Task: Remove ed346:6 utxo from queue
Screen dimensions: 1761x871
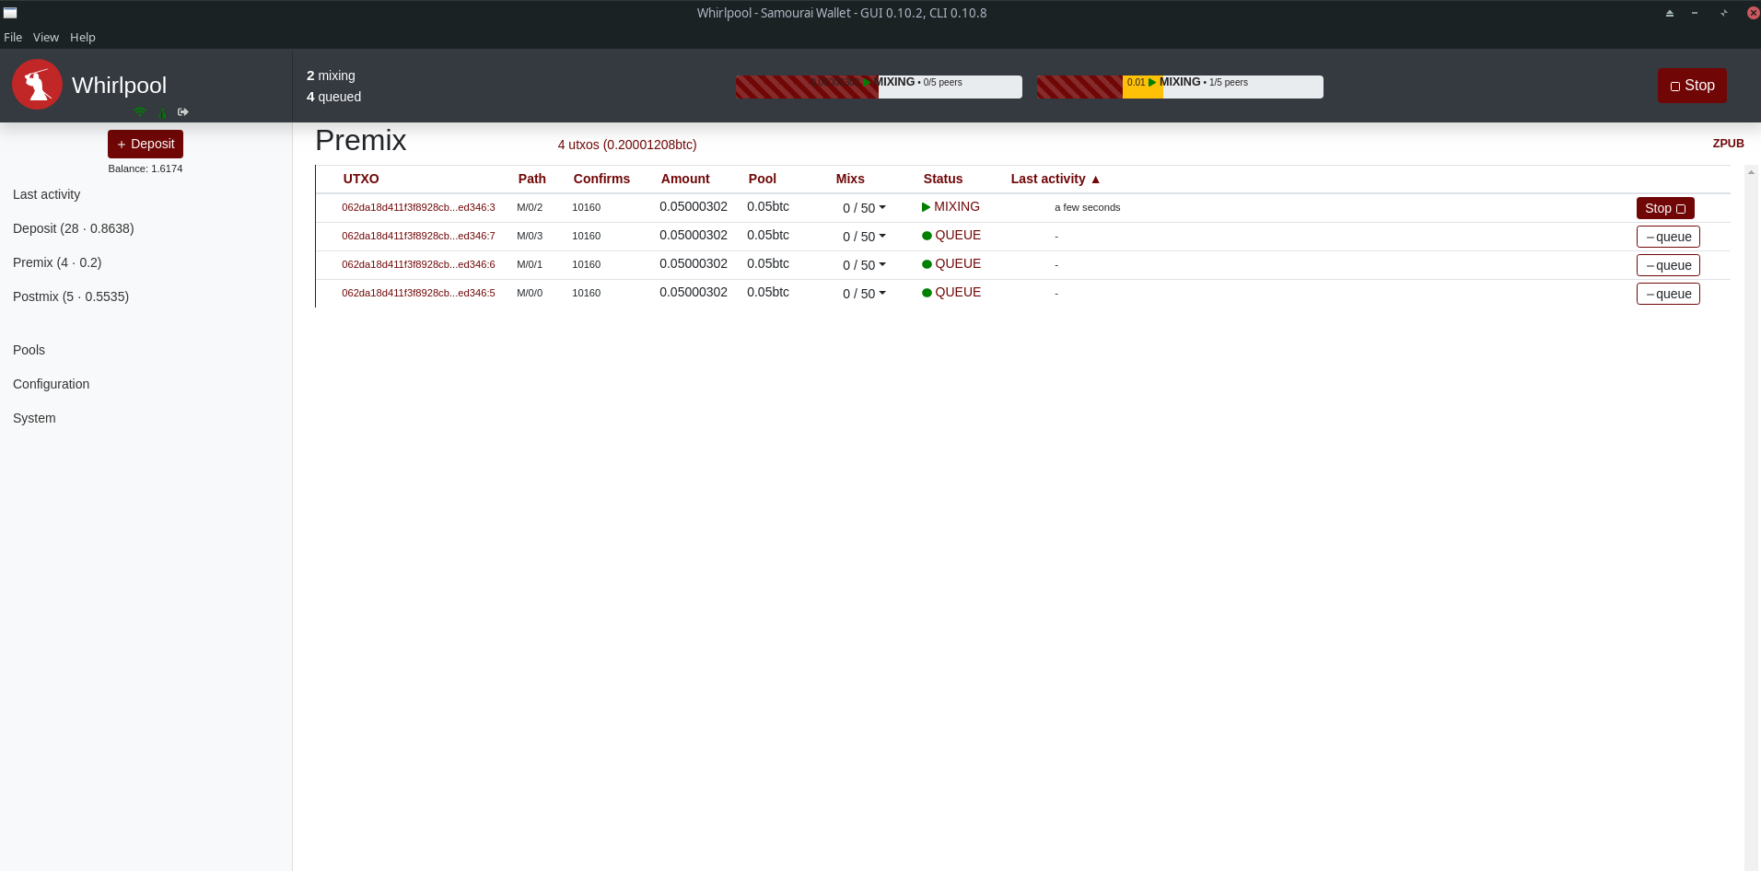Action: (1668, 265)
